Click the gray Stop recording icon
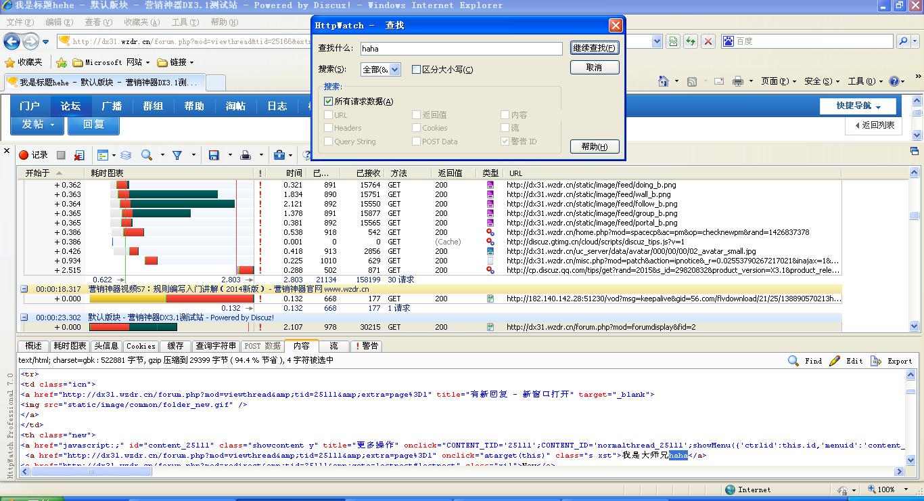This screenshot has height=501, width=924. click(x=61, y=155)
